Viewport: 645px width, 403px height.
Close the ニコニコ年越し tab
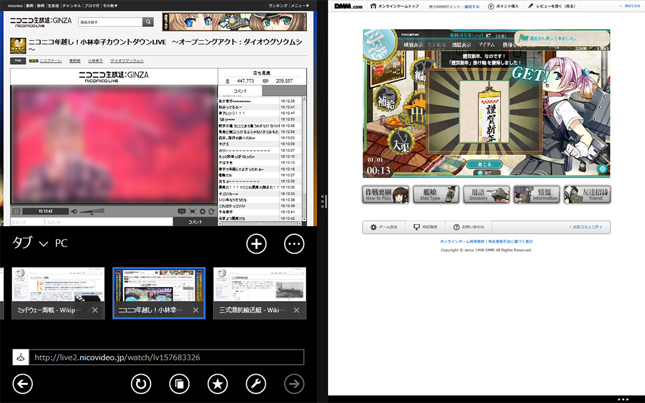(196, 310)
